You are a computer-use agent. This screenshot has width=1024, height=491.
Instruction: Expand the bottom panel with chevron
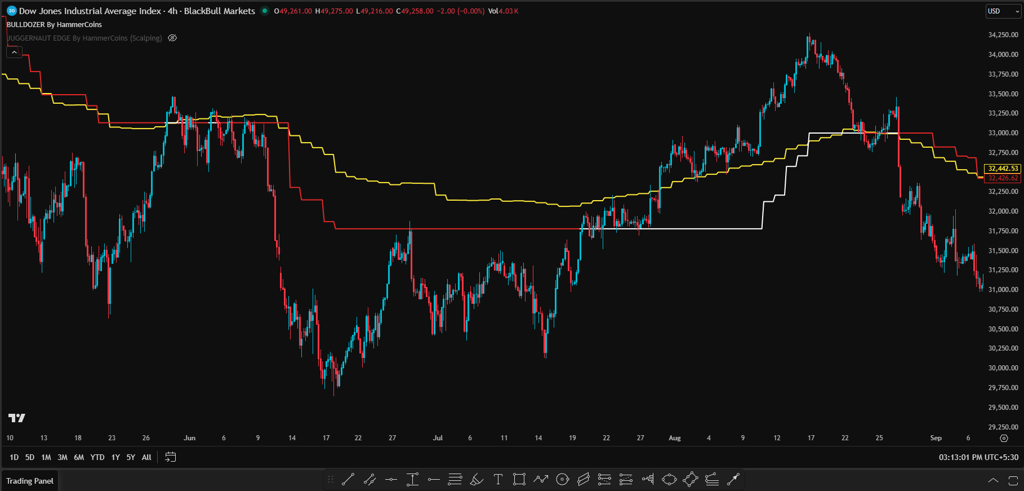click(993, 481)
